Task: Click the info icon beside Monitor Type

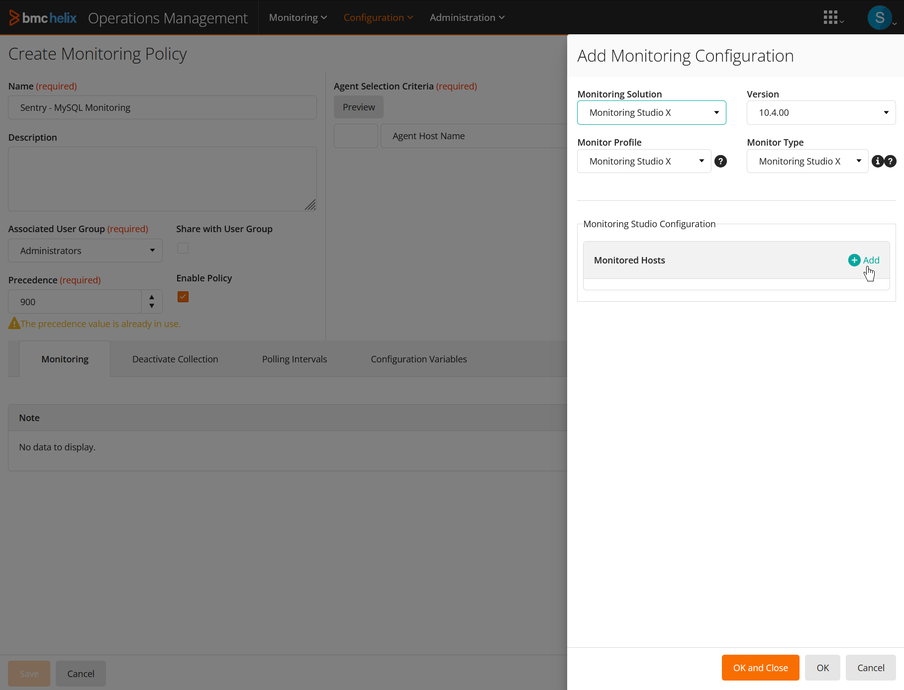Action: [x=877, y=161]
